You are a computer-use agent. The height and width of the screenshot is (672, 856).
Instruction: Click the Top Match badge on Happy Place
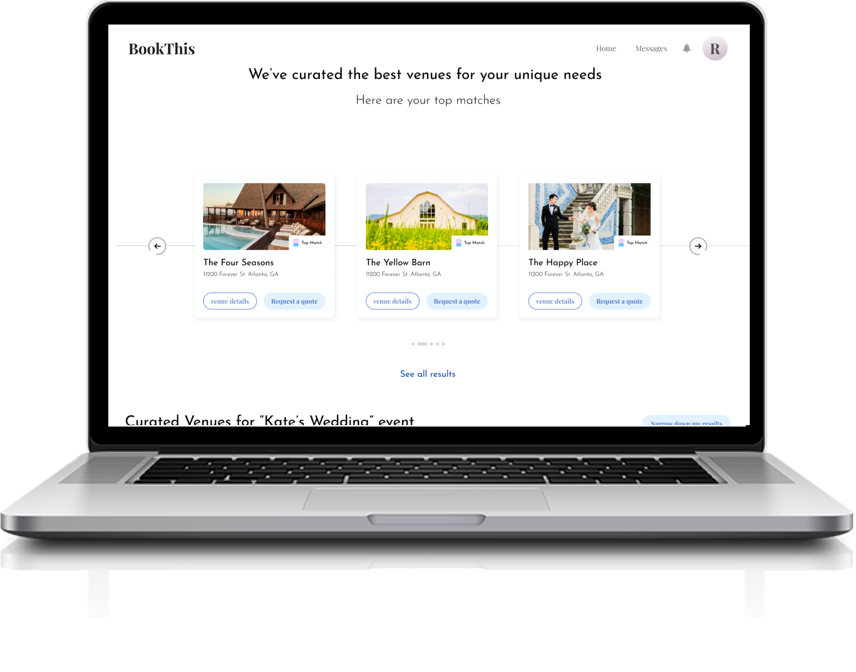[634, 243]
